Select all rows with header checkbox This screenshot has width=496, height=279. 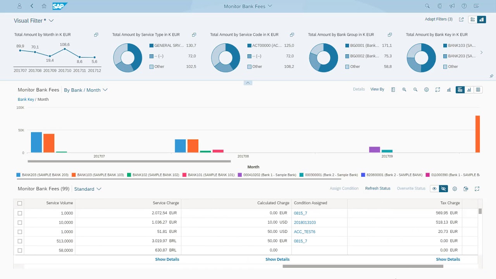point(20,203)
